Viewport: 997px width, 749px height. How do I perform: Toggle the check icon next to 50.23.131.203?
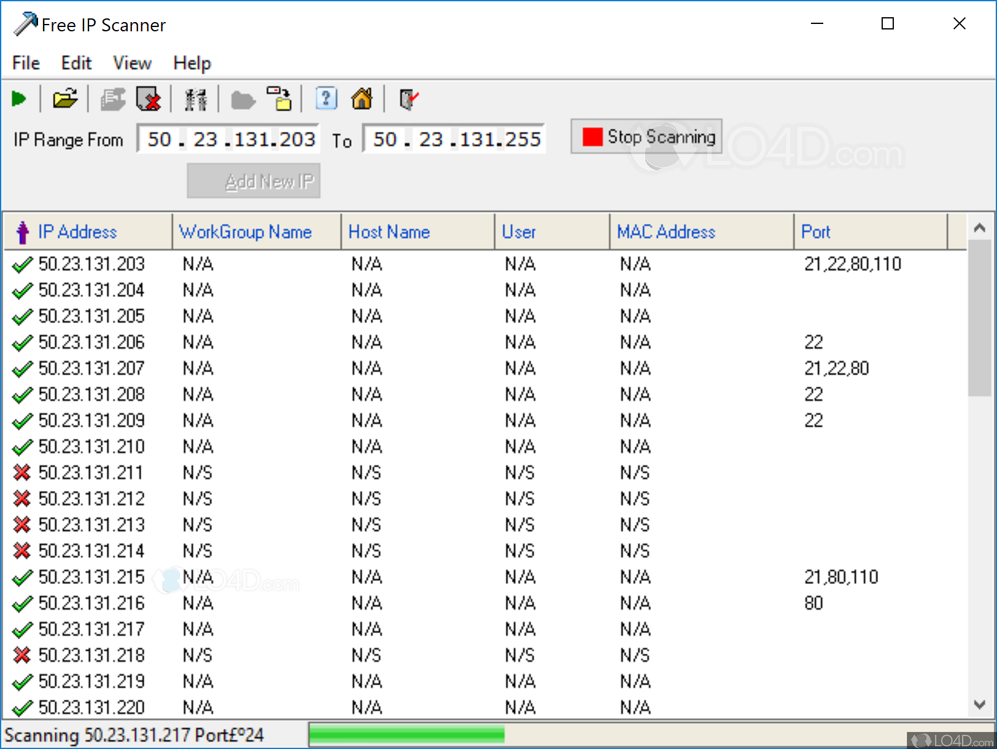click(22, 264)
